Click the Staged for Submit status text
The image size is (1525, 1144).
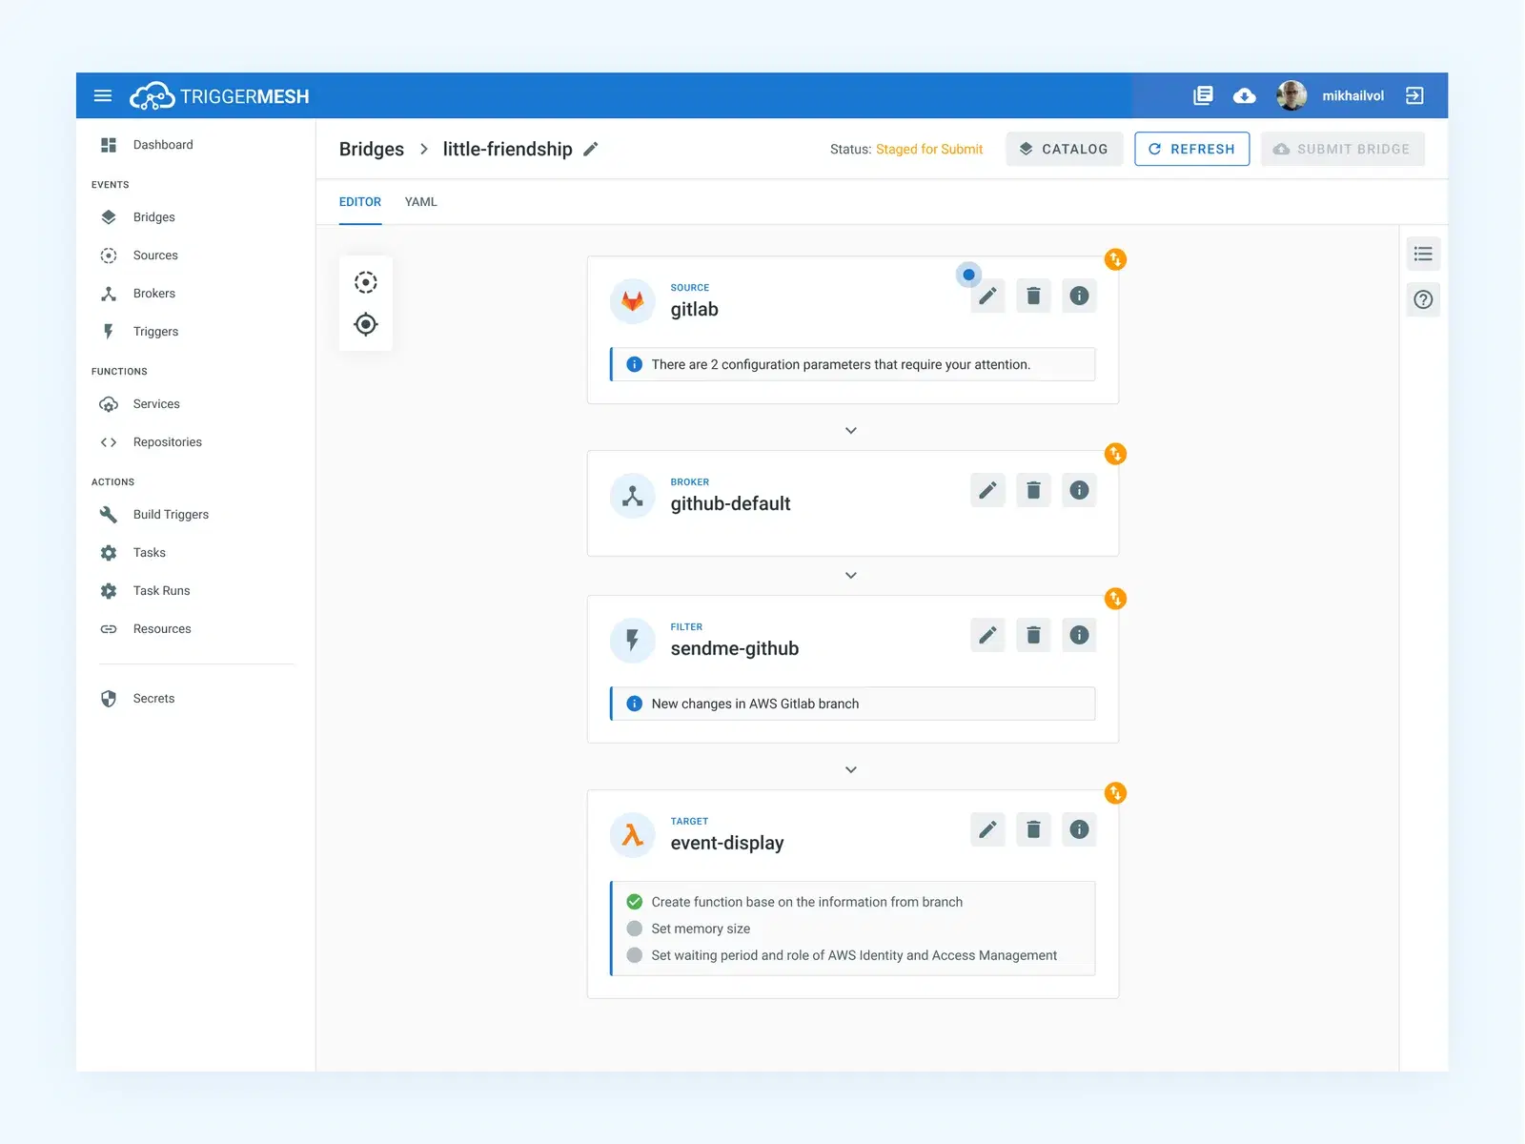(929, 149)
